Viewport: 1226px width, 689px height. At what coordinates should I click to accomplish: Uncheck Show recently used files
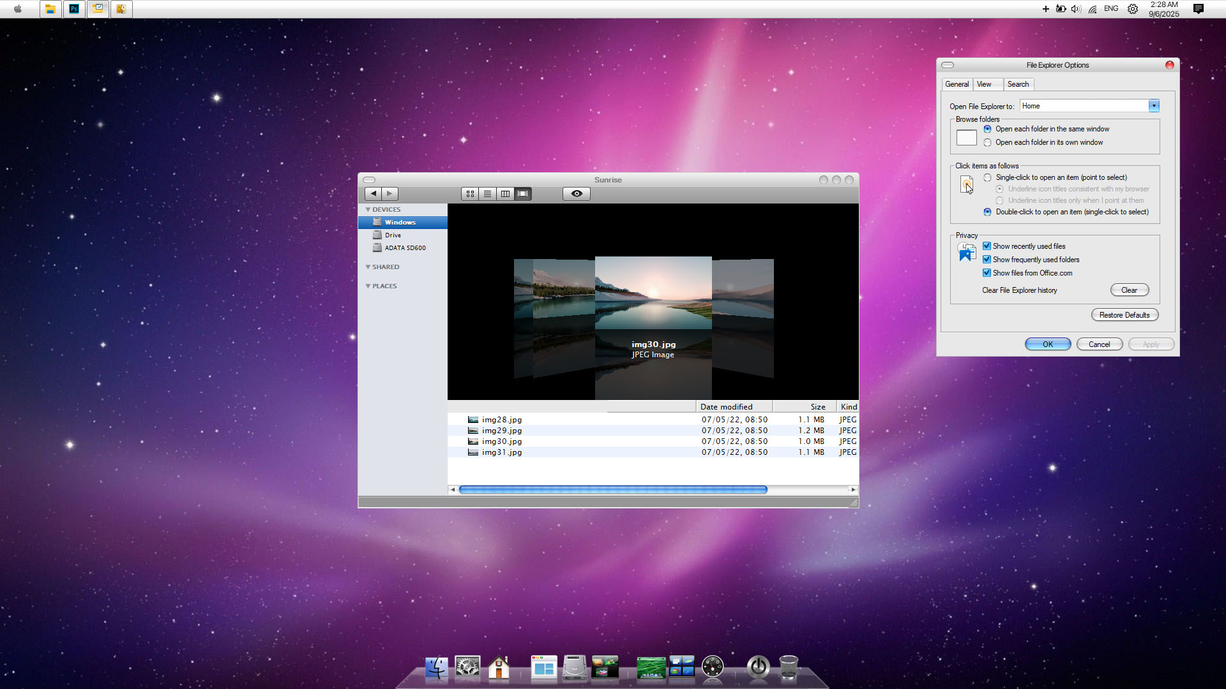coord(987,246)
